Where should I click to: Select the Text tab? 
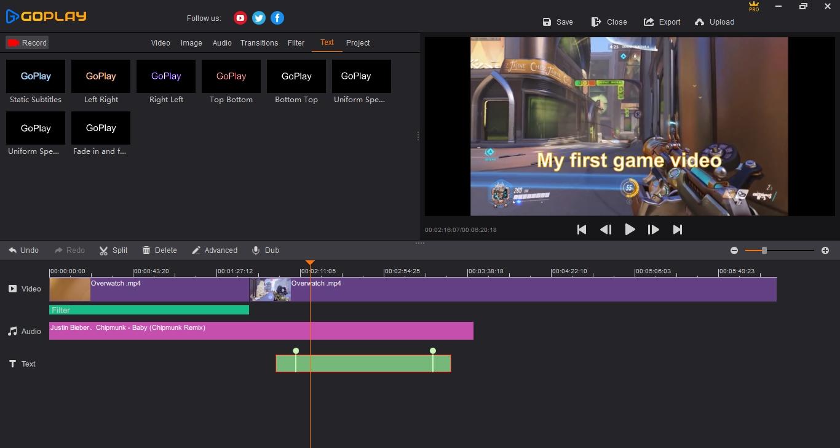[327, 42]
